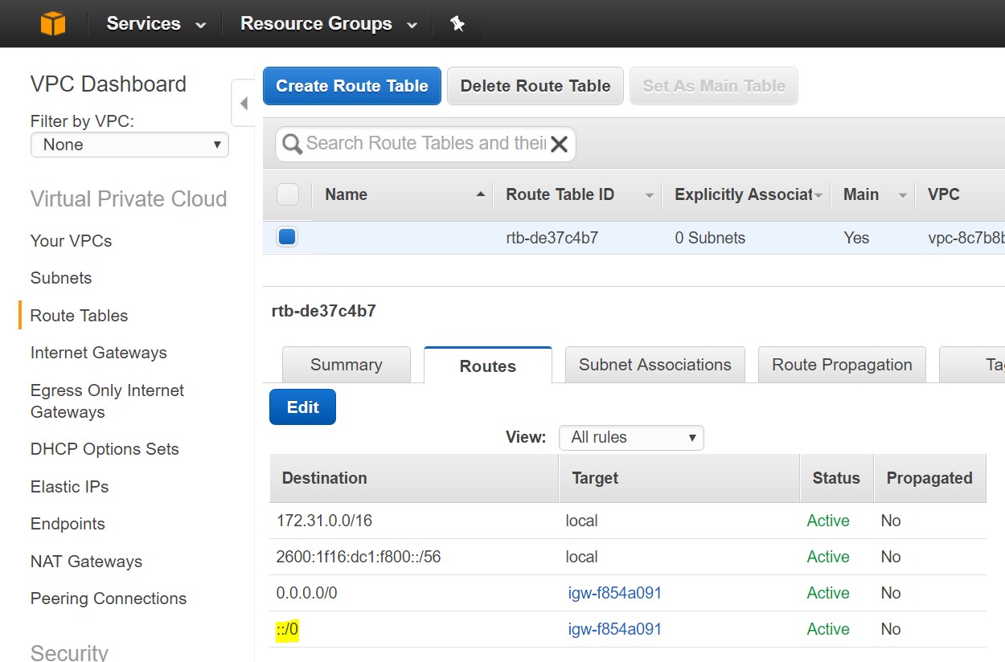
Task: Open Route Tables in sidebar
Action: tap(79, 316)
